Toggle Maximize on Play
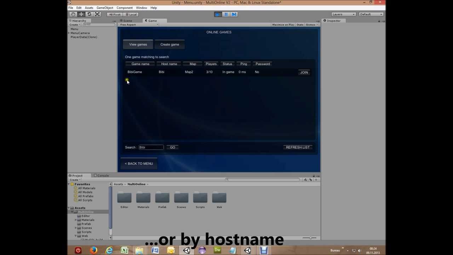The height and width of the screenshot is (255, 453). click(x=283, y=25)
